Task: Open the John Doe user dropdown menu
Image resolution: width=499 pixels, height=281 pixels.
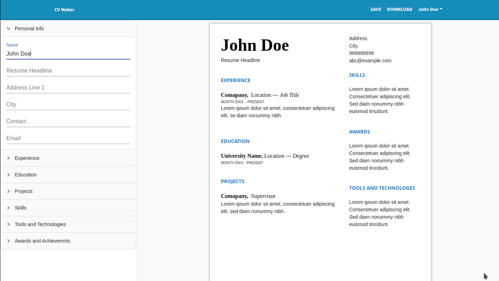Action: (430, 10)
